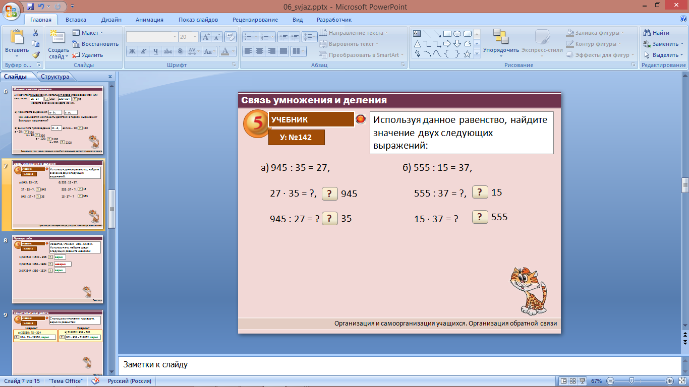This screenshot has height=387, width=689.
Task: Center the text alignment
Action: 260,51
